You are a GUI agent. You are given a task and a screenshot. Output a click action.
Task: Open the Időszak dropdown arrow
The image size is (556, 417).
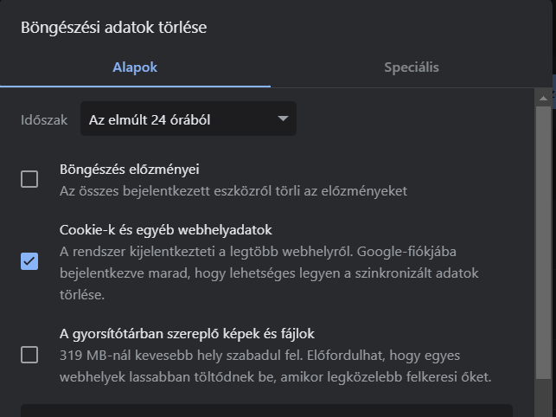click(282, 119)
